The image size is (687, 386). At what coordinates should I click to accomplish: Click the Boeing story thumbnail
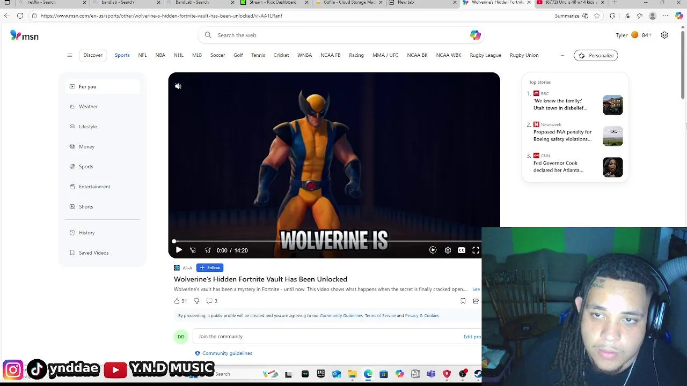coord(613,136)
